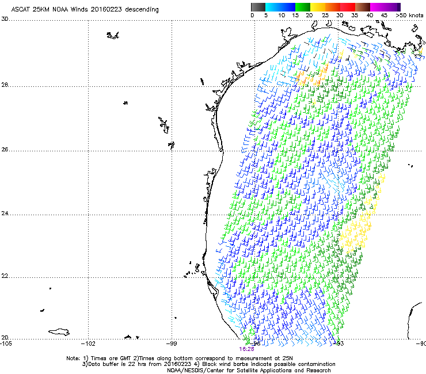Click the purple '16:26' pass time label
The image size is (426, 374).
point(247,349)
